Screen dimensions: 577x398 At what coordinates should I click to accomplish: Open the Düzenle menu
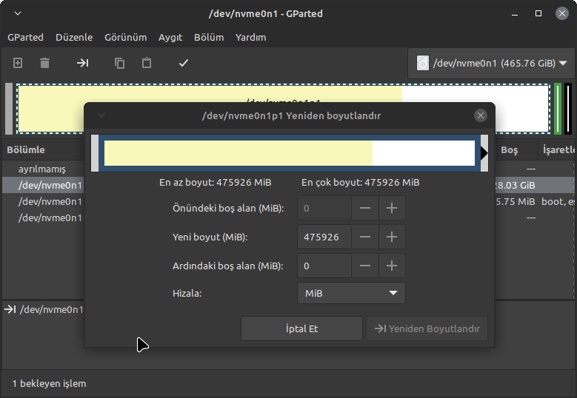click(74, 38)
